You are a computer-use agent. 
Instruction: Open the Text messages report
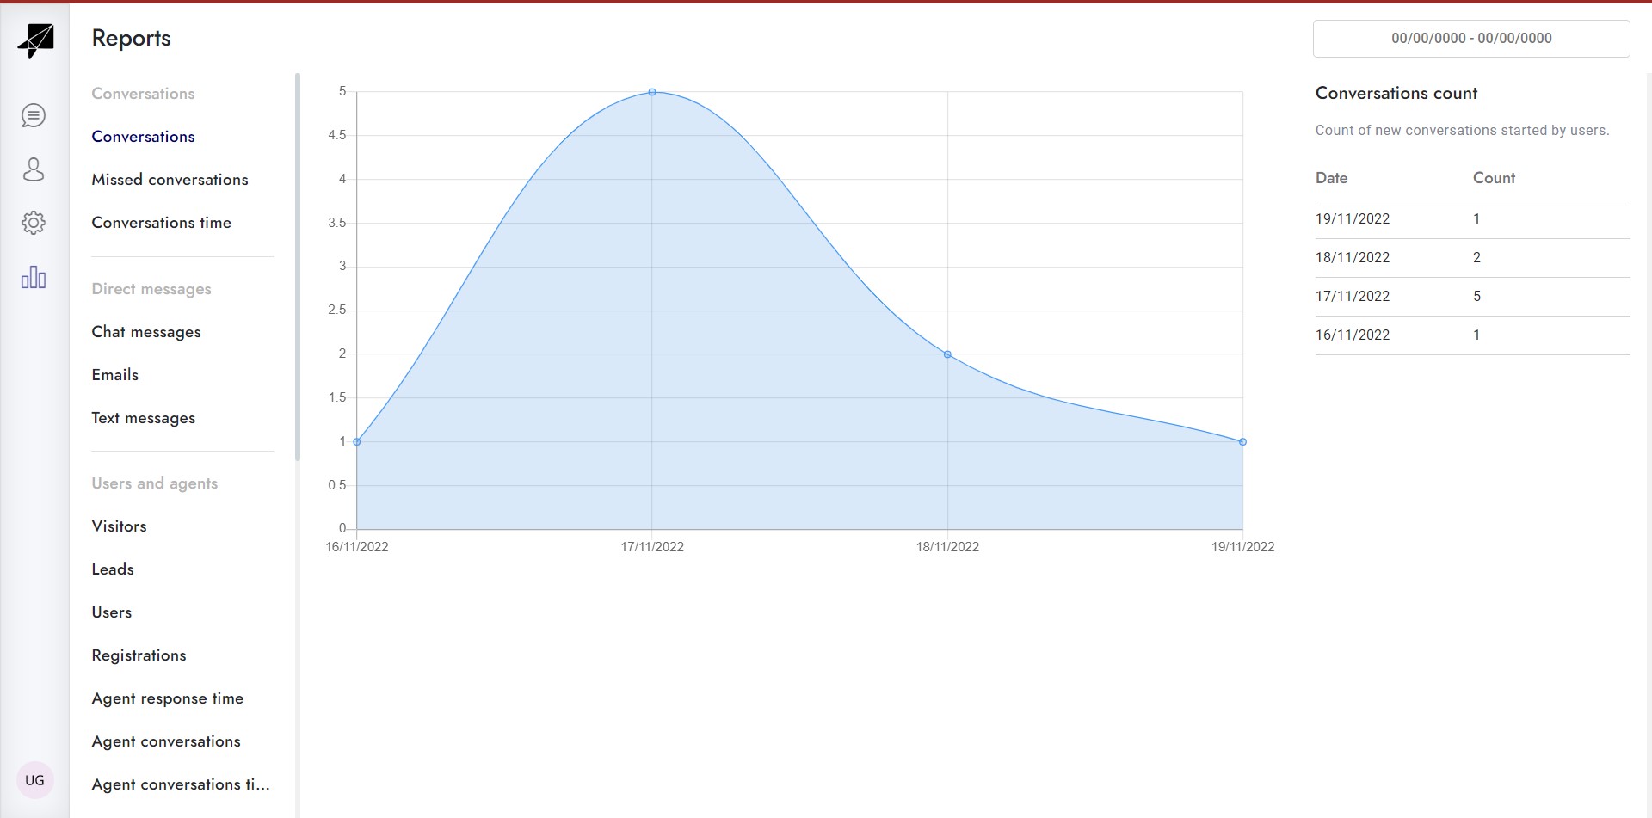(x=144, y=418)
